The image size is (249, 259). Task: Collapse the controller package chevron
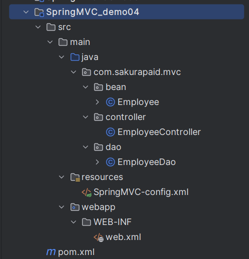point(85,117)
